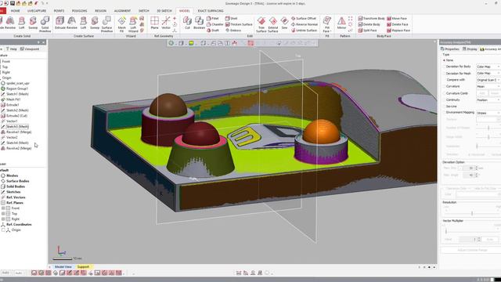Click Split Face tool

click(367, 31)
